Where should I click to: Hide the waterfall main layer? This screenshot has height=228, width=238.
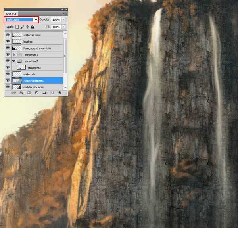[x=8, y=35]
